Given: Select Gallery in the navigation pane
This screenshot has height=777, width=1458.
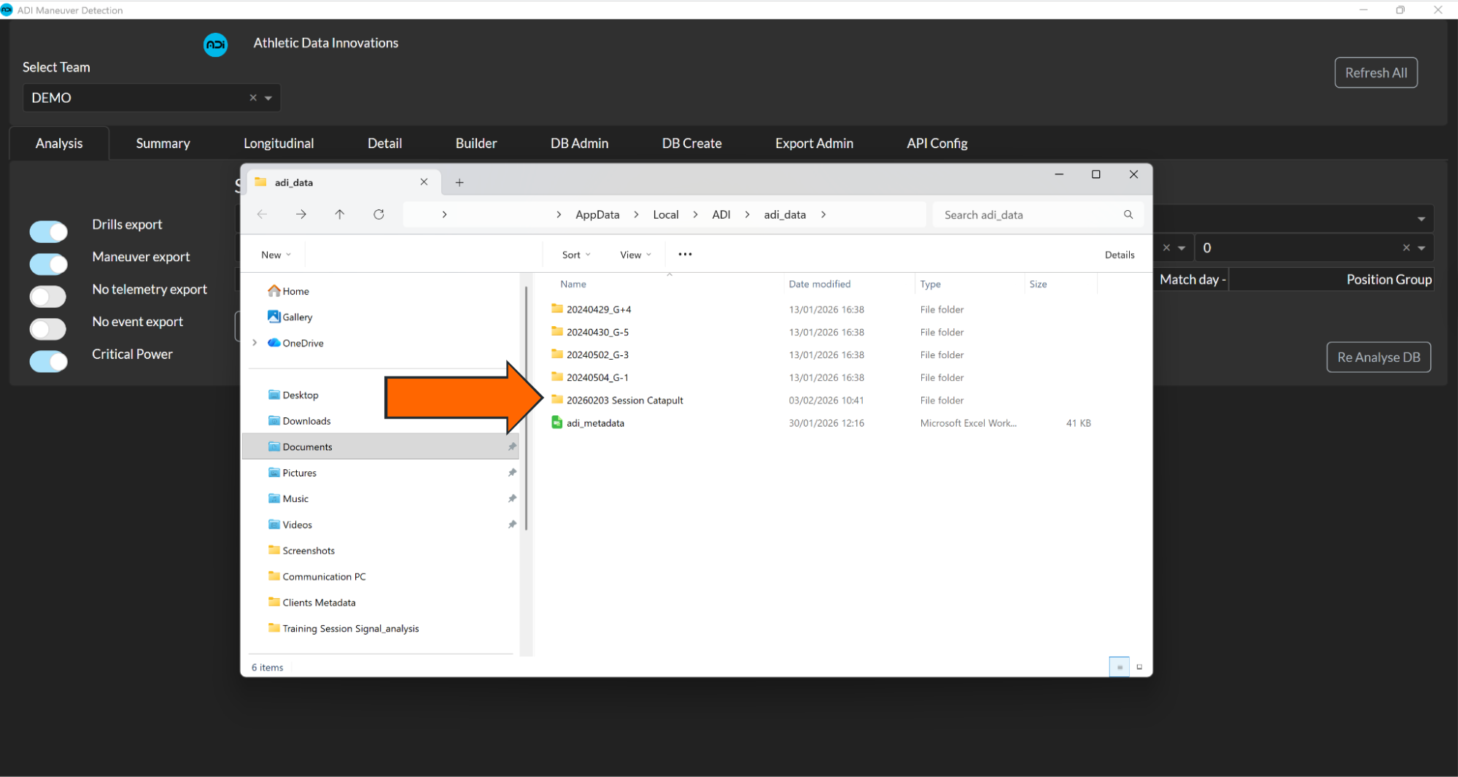Looking at the screenshot, I should pos(290,317).
